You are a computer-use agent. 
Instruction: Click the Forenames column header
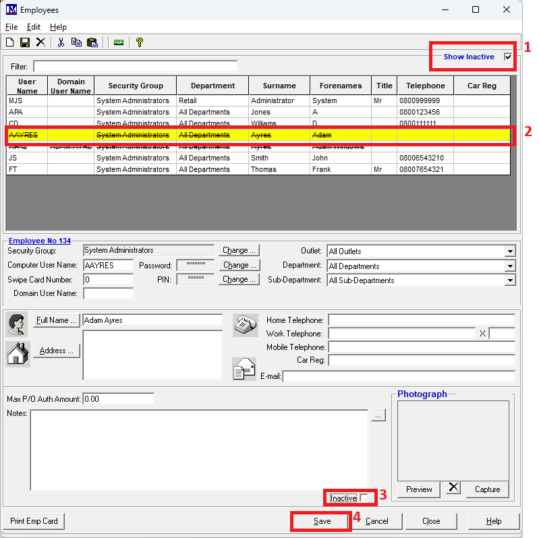[x=341, y=86]
